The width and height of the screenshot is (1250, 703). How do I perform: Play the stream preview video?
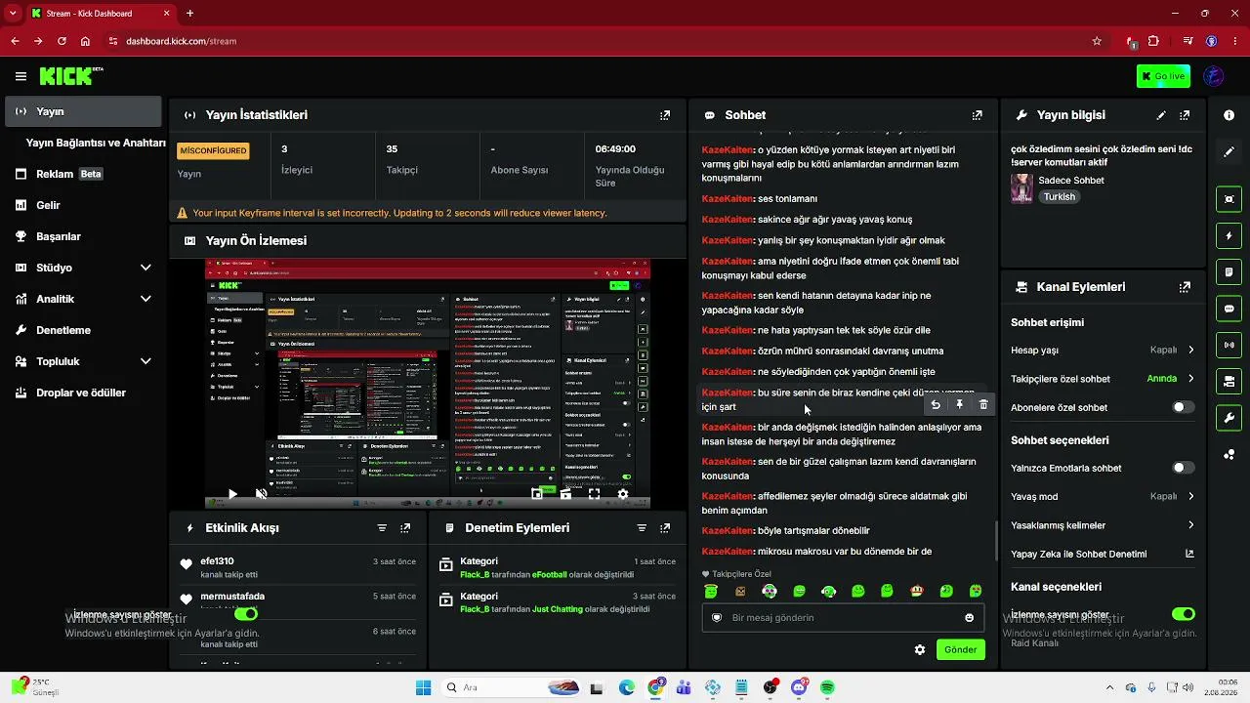coord(232,494)
